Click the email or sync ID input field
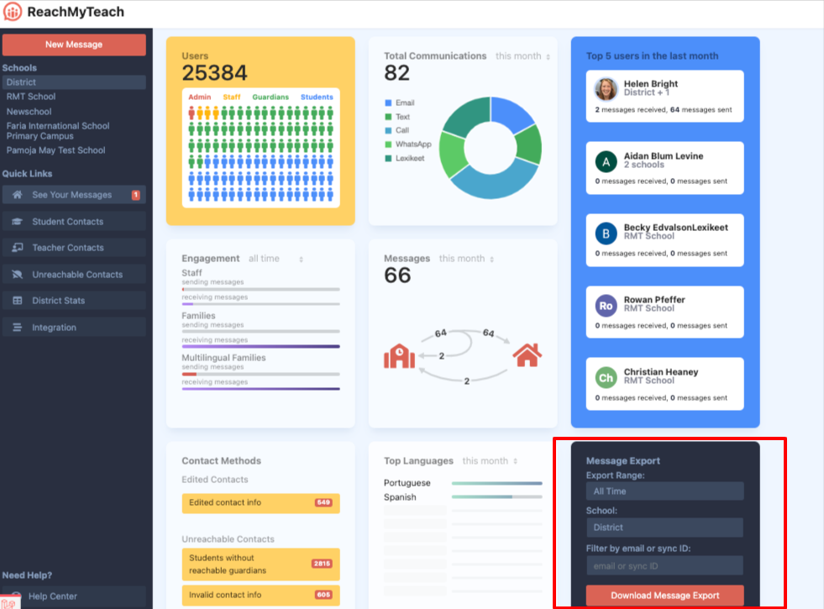The width and height of the screenshot is (824, 609). [664, 564]
